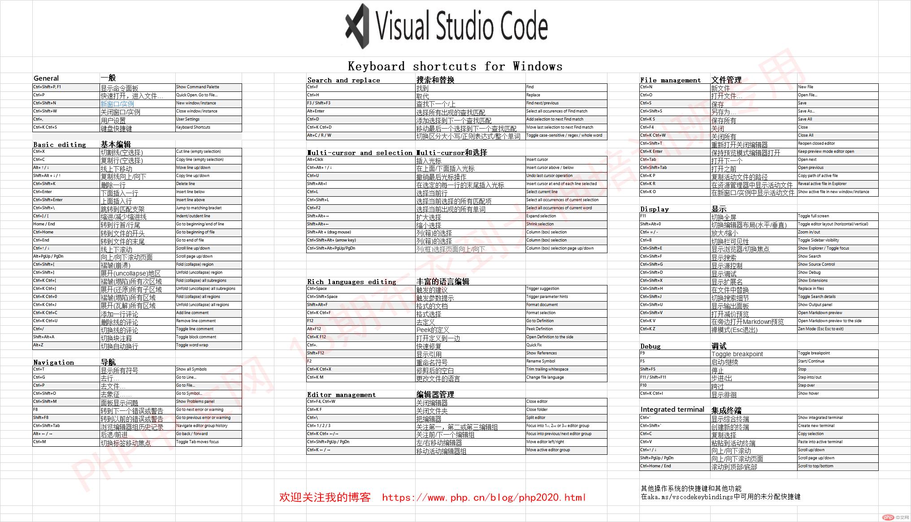Click the 'Format document' cell

566,305
